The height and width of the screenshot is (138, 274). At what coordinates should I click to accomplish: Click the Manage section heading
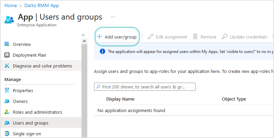(x=13, y=79)
